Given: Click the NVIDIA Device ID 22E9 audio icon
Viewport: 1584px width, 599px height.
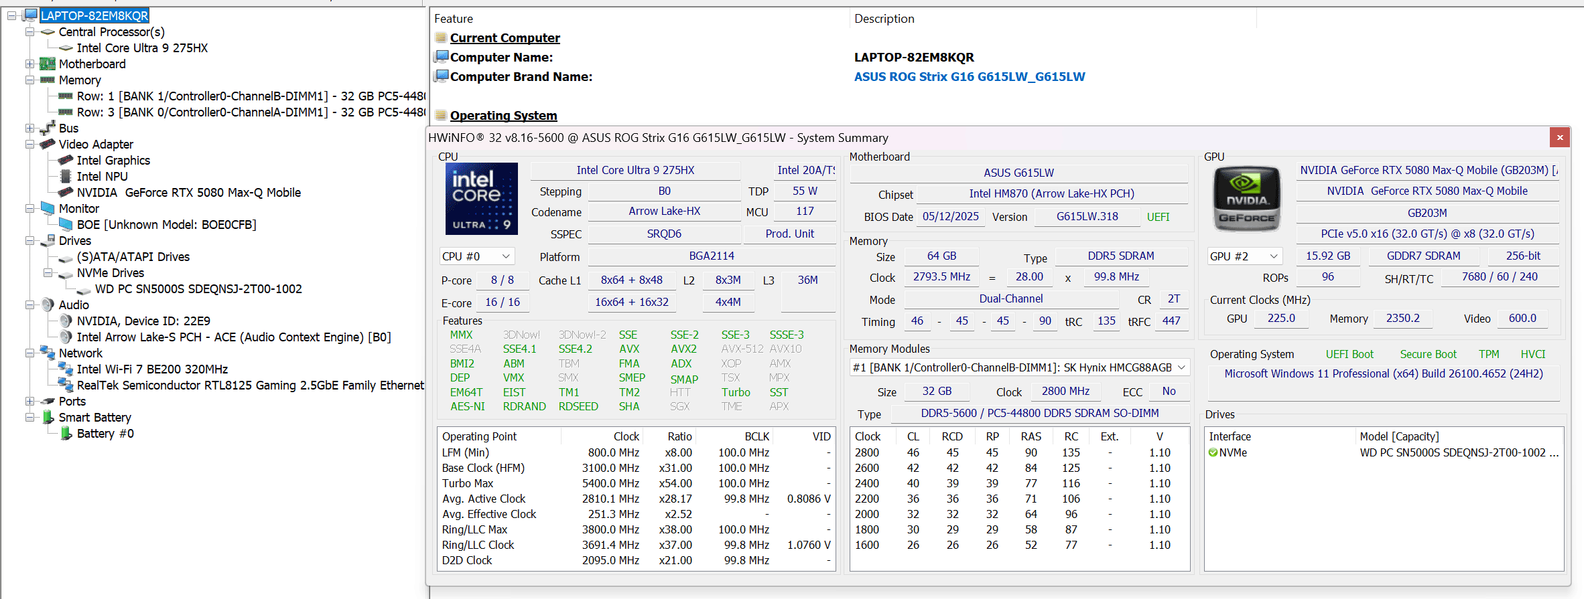Looking at the screenshot, I should [66, 321].
